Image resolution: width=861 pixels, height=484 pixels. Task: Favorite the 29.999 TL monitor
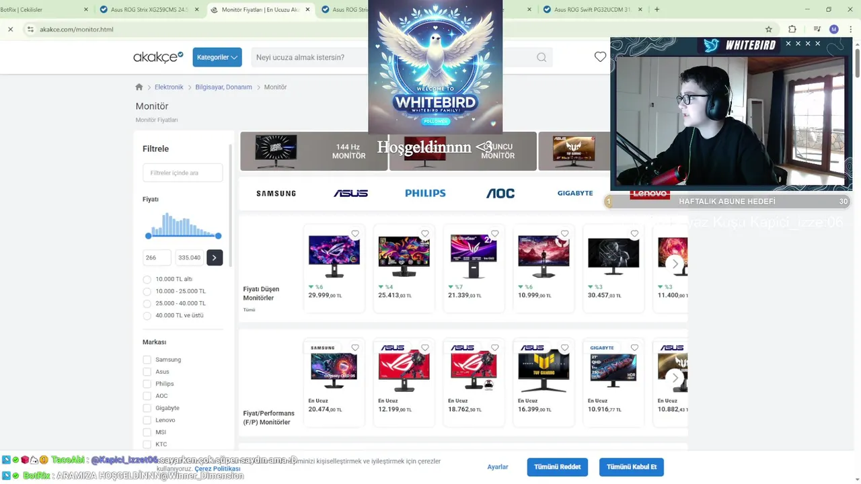pos(355,234)
